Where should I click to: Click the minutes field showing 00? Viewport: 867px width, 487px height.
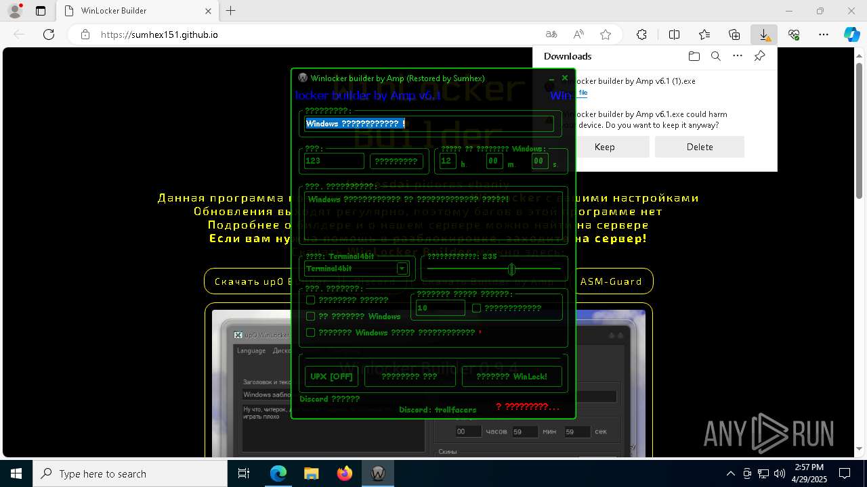tap(494, 161)
